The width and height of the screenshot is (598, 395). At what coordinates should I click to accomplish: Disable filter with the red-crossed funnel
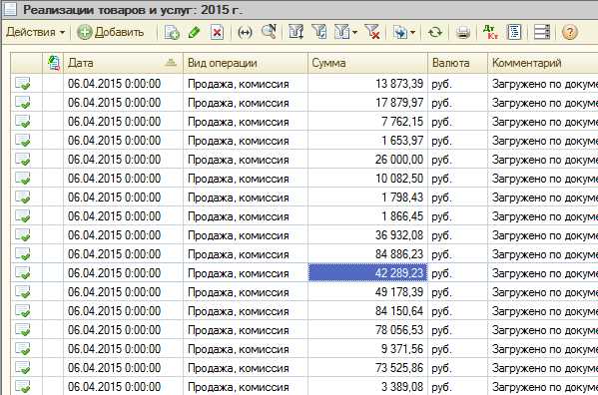[x=371, y=32]
